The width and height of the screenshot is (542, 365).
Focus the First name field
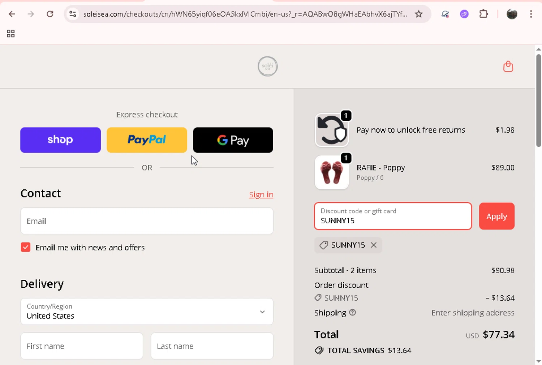[x=82, y=346]
